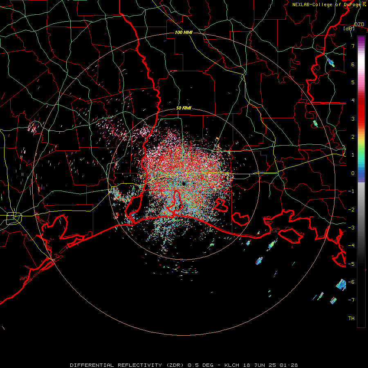Click the 3 value on color scale
This screenshot has height=368, width=368.
coord(353,119)
